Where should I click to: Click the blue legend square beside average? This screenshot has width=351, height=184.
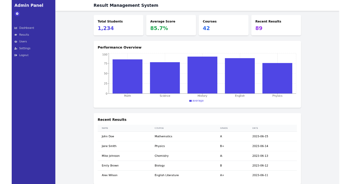coord(190,100)
